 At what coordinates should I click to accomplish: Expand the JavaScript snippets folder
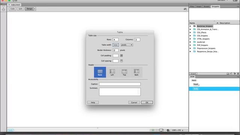[190, 42]
